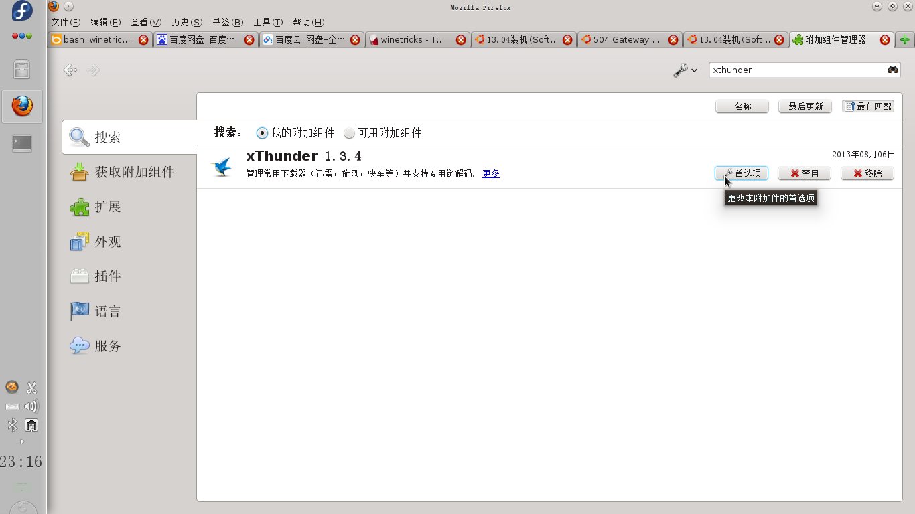The width and height of the screenshot is (915, 514).
Task: Open the 获取附加组件 category
Action: pyautogui.click(x=129, y=172)
